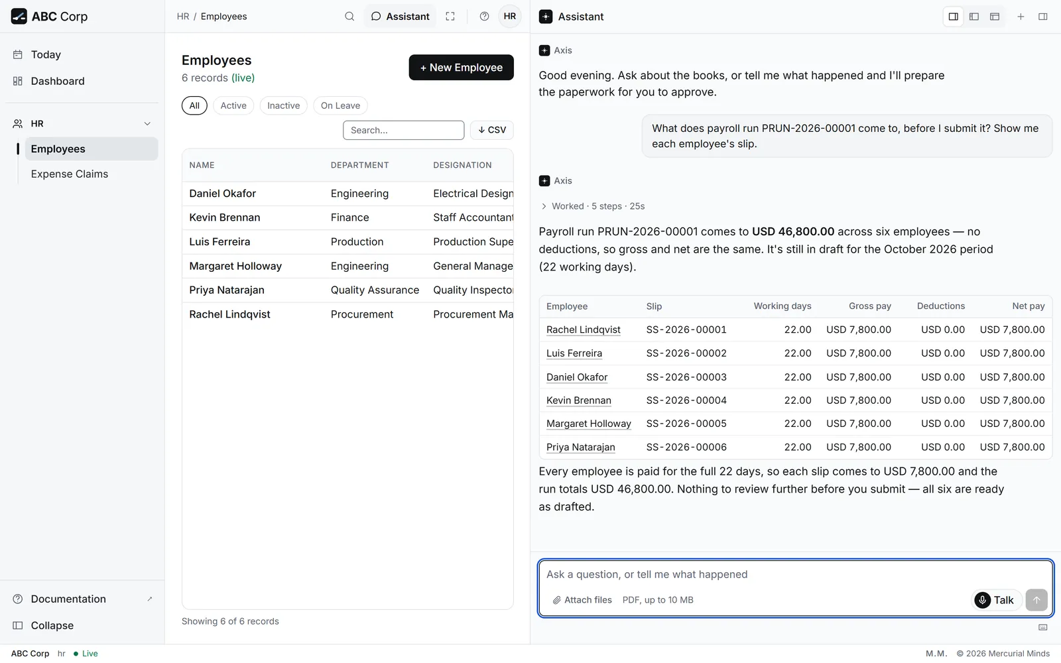Open the help question mark icon

(485, 17)
